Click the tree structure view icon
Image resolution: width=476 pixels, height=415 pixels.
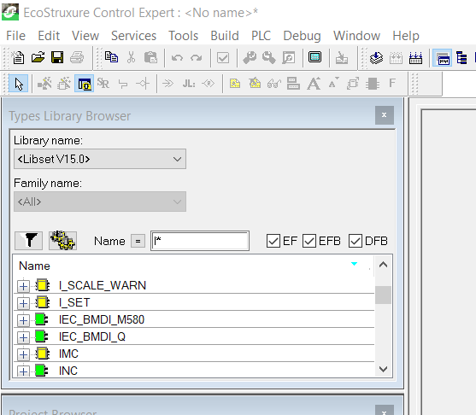tap(461, 57)
